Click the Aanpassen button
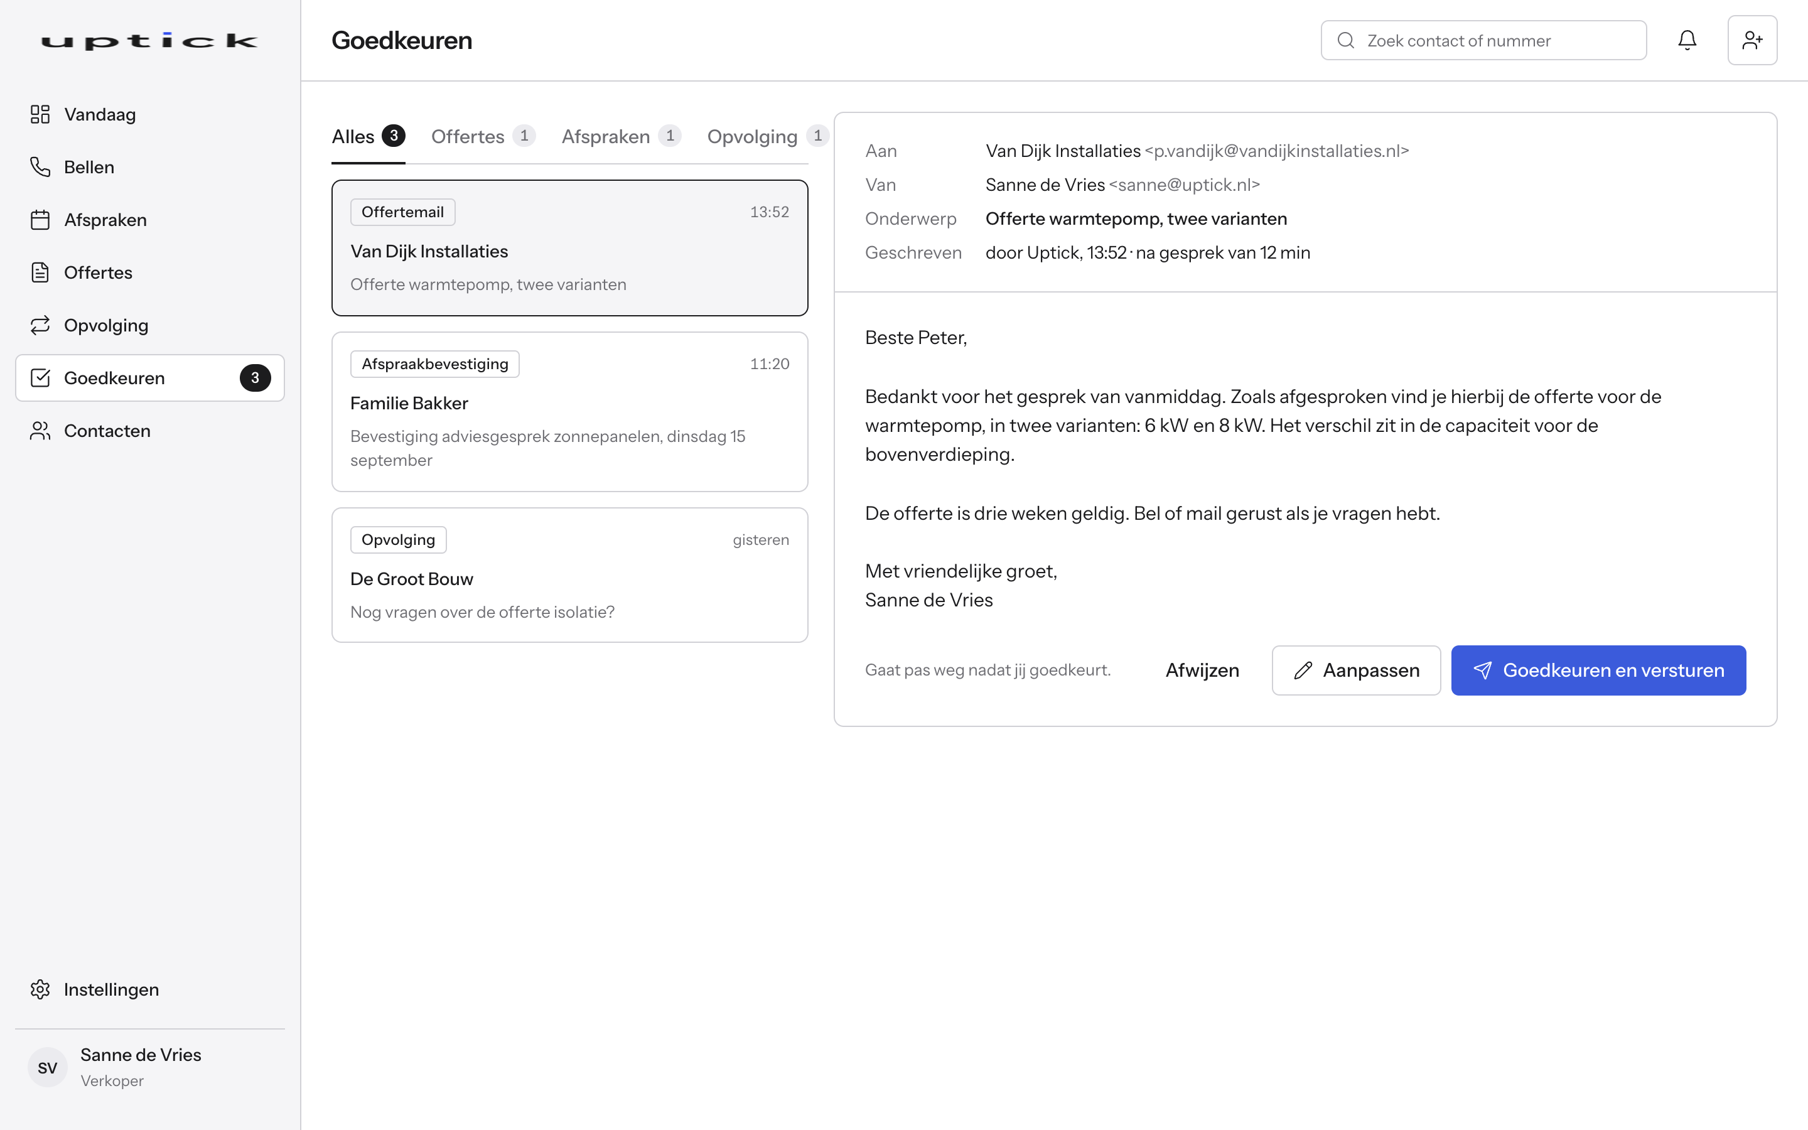The height and width of the screenshot is (1130, 1808). (x=1356, y=670)
